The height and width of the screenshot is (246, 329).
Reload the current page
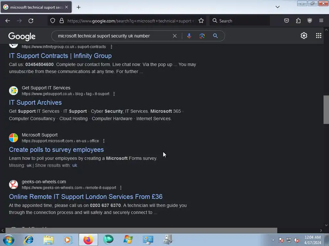(x=31, y=21)
